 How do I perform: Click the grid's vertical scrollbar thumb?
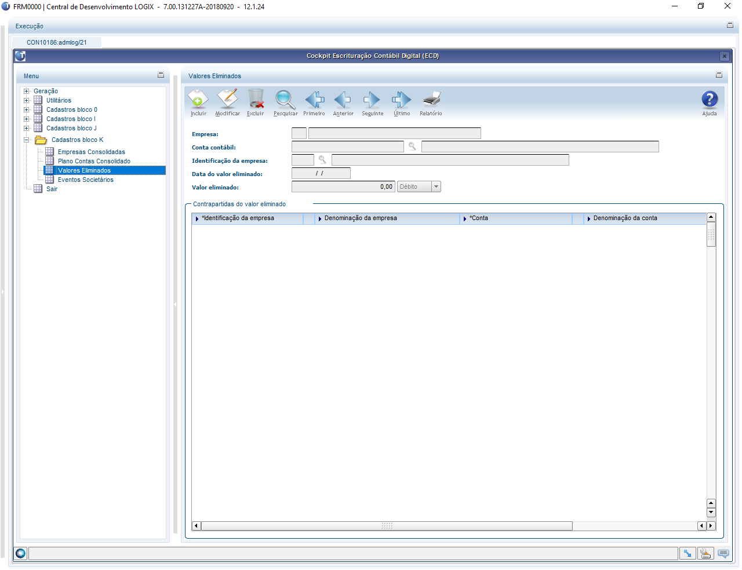tap(711, 234)
